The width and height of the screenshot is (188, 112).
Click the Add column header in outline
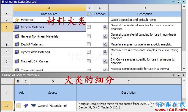22,93
